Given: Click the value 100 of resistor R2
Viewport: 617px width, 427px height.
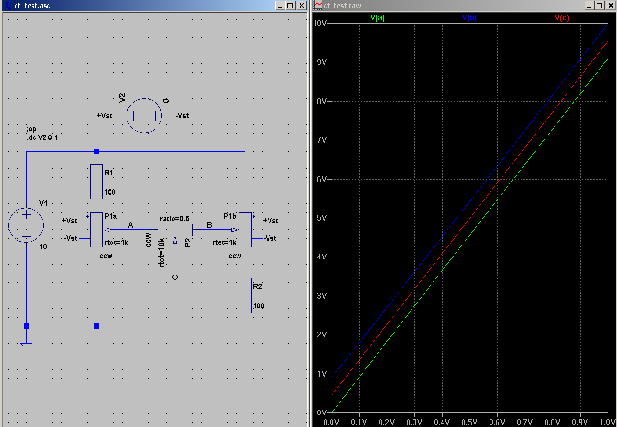Looking at the screenshot, I should point(259,306).
